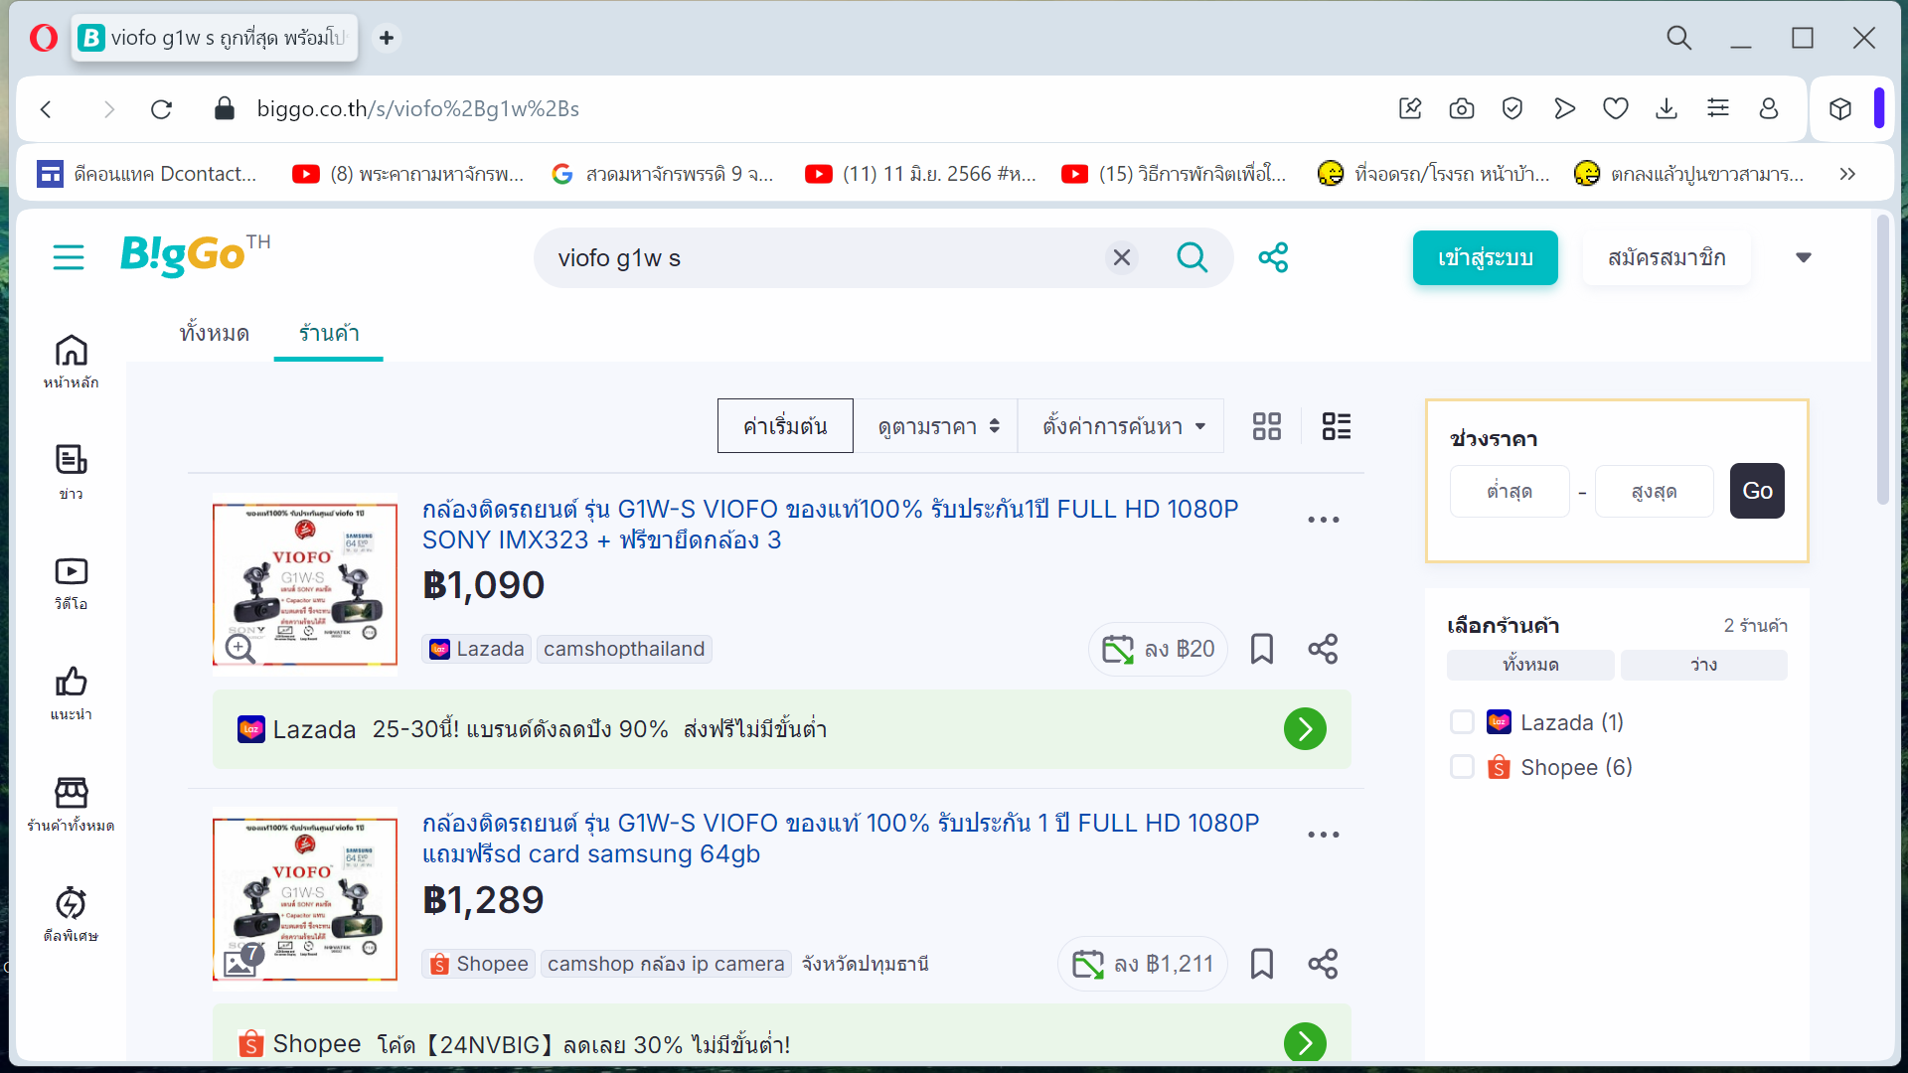
Task: Open browser tab search icon
Action: click(x=1678, y=38)
